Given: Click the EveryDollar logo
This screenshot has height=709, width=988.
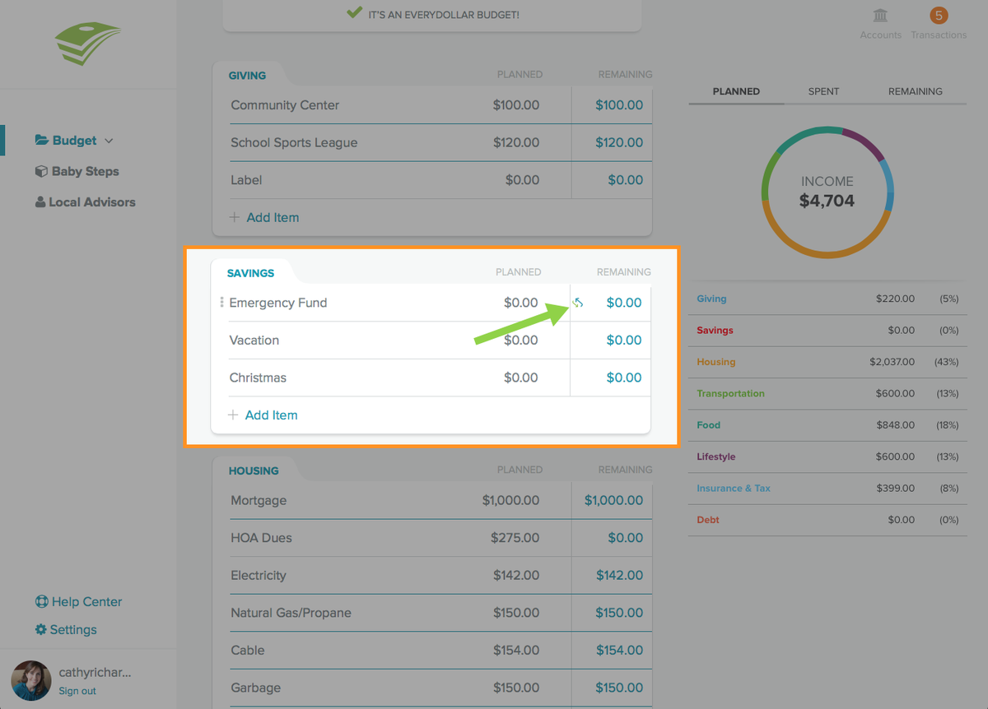Looking at the screenshot, I should [x=88, y=44].
